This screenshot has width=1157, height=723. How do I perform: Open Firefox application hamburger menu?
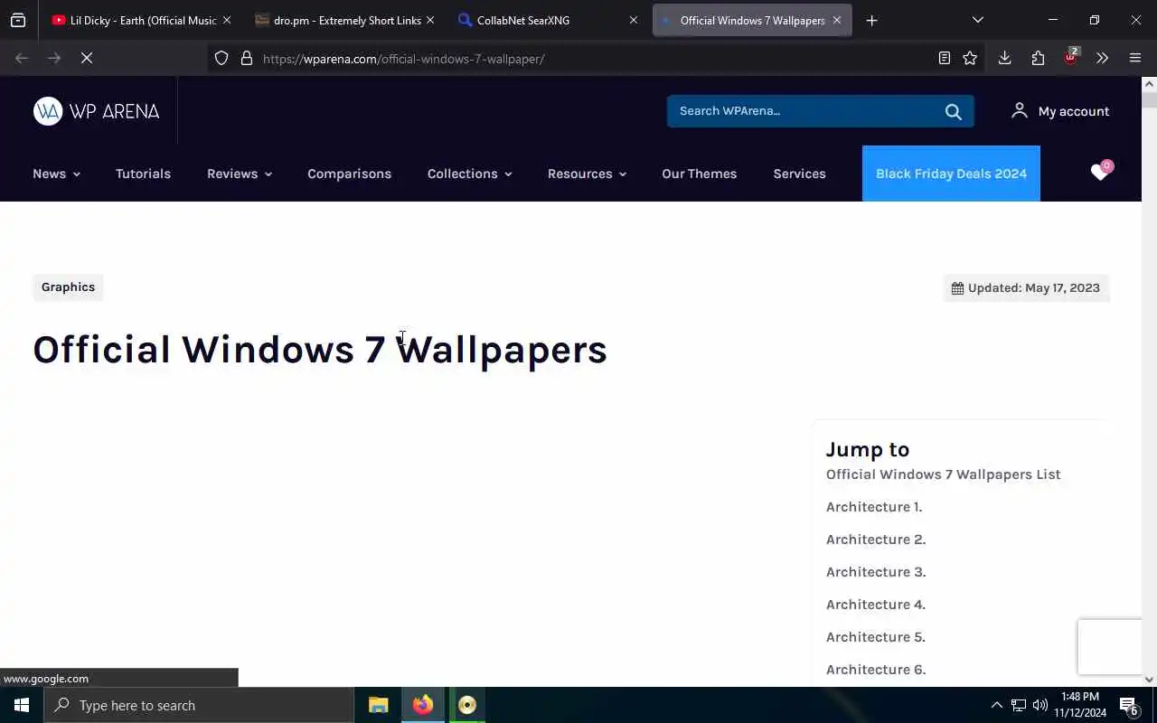1135,58
